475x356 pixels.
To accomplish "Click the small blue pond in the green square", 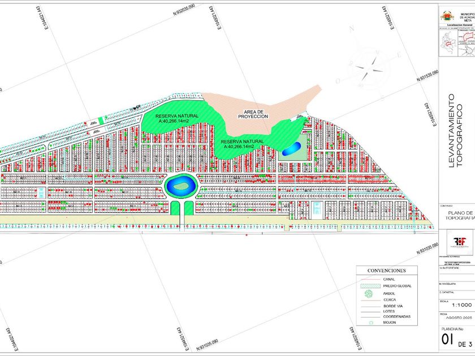I will coord(291,149).
